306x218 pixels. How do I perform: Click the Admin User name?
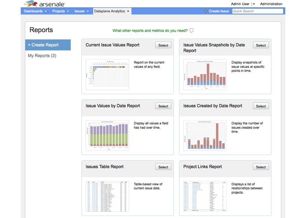click(x=240, y=4)
